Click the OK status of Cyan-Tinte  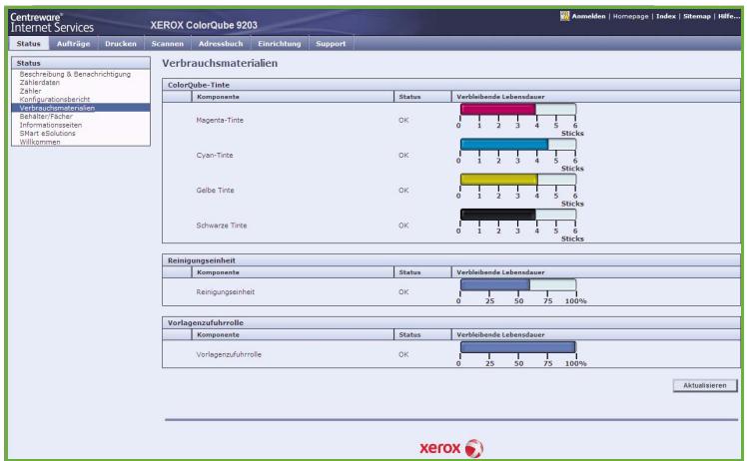coord(403,156)
